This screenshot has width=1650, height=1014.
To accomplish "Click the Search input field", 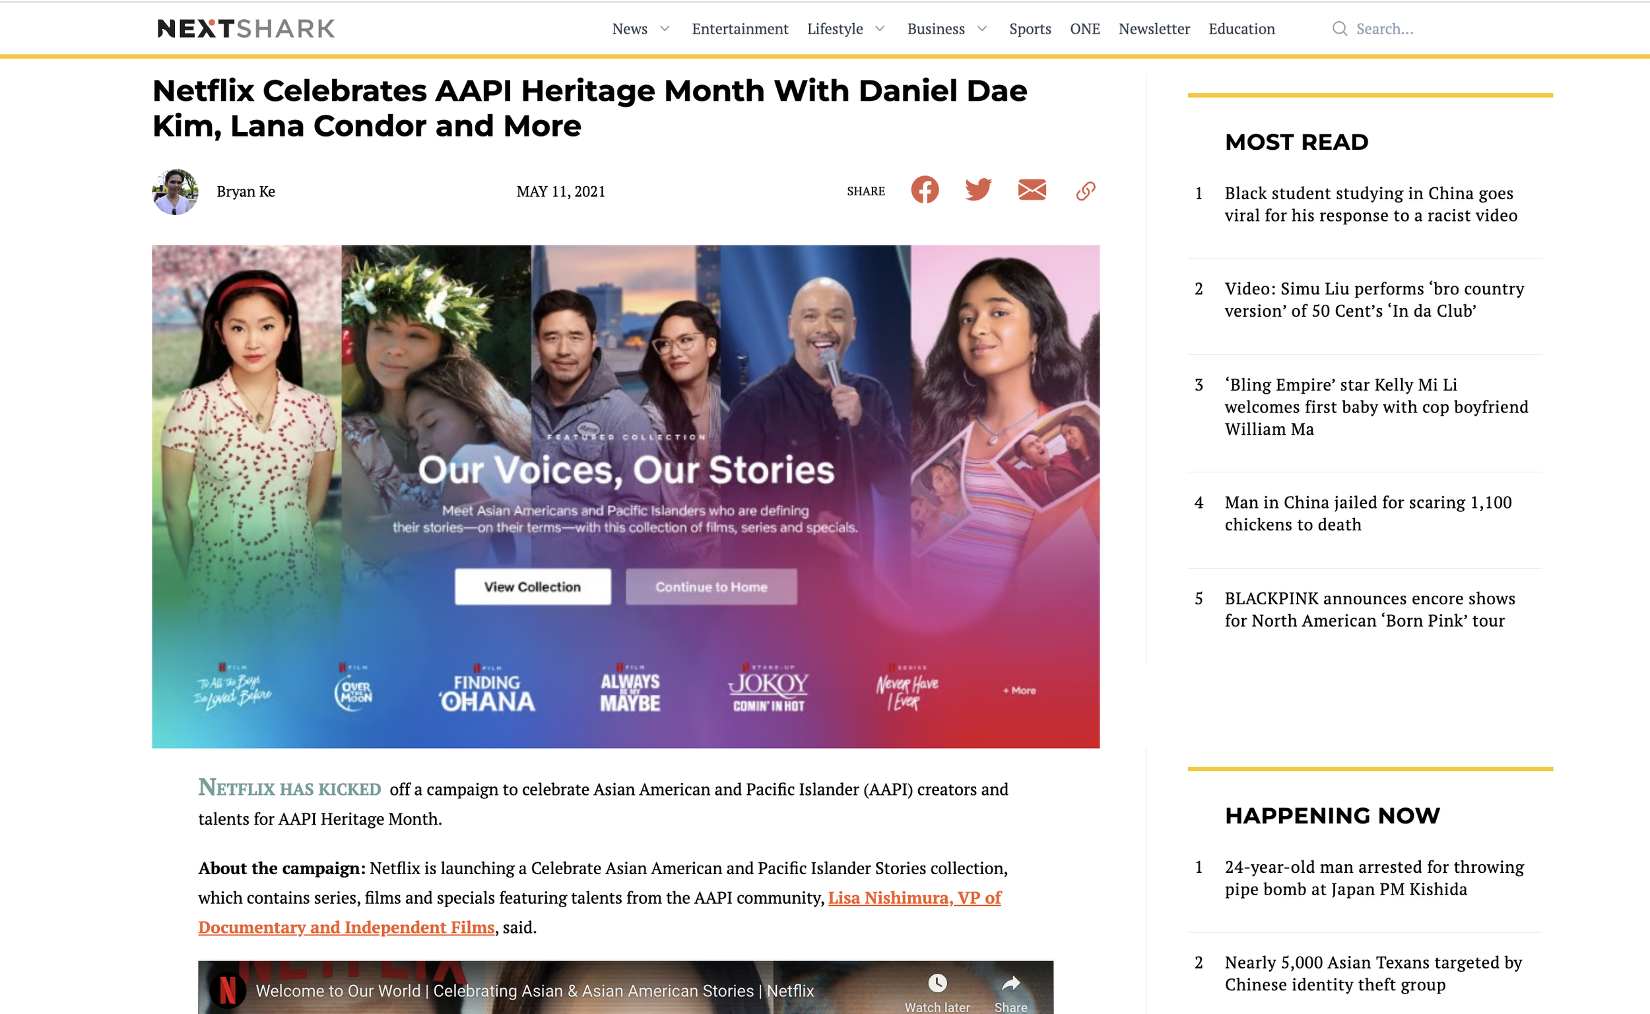I will [x=1385, y=29].
